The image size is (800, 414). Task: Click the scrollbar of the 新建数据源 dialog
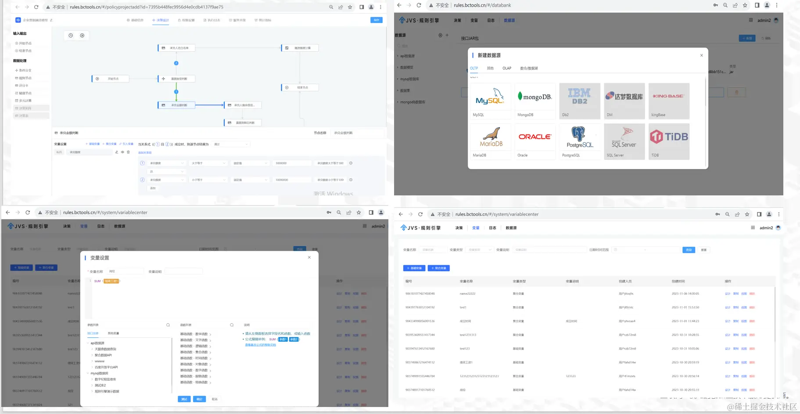point(706,92)
